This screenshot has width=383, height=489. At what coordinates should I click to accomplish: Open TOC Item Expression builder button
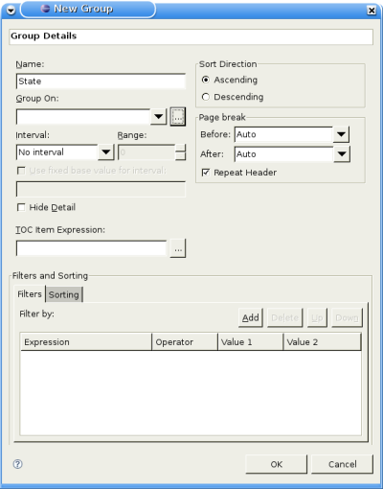click(178, 248)
